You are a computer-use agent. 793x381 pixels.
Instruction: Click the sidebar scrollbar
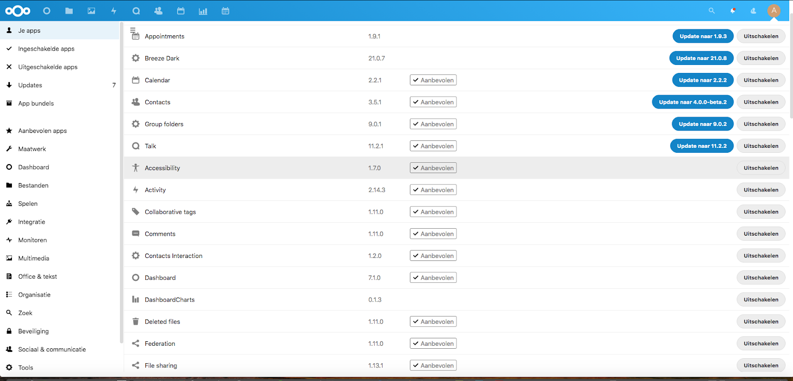coord(121,183)
